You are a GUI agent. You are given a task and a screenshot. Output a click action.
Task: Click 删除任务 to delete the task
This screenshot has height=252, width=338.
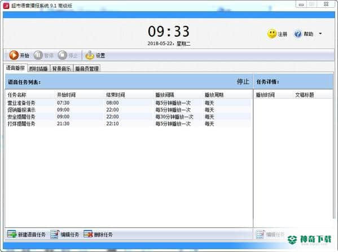(x=98, y=235)
